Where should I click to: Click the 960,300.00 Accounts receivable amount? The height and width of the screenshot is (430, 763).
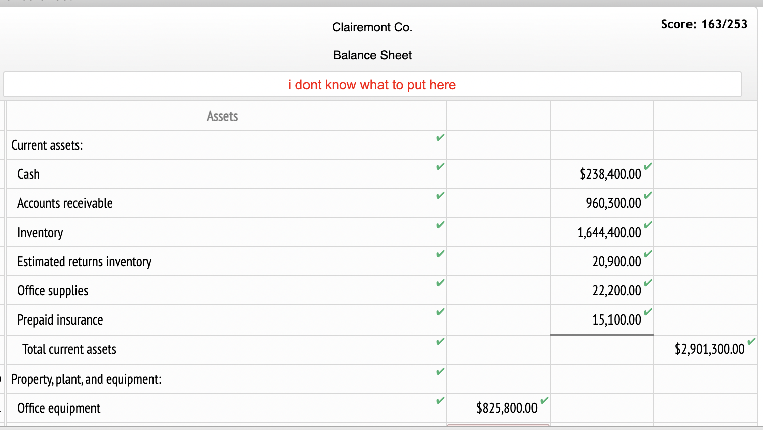pyautogui.click(x=613, y=203)
